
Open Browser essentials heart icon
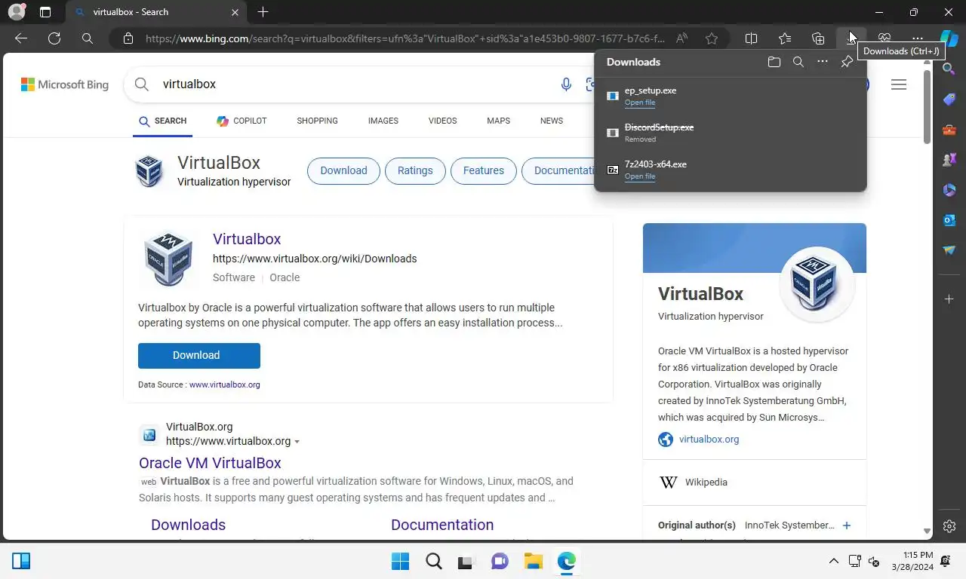tap(884, 38)
